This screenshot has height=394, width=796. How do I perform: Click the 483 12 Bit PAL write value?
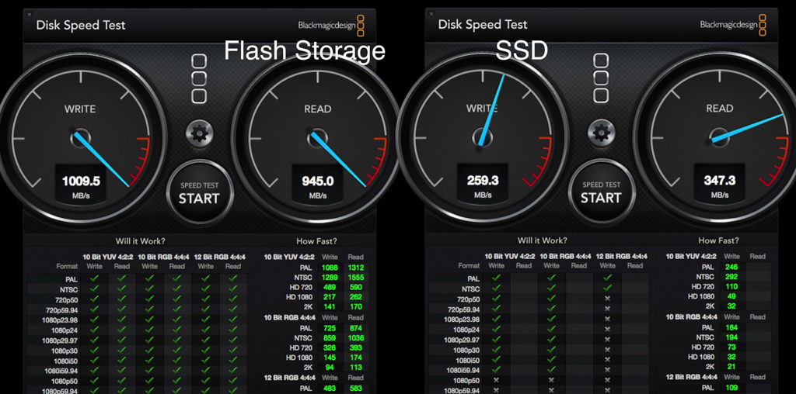pos(330,389)
